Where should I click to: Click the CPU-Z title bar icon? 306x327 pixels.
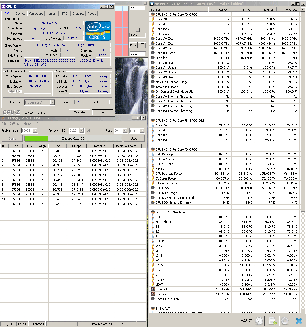click(x=3, y=7)
